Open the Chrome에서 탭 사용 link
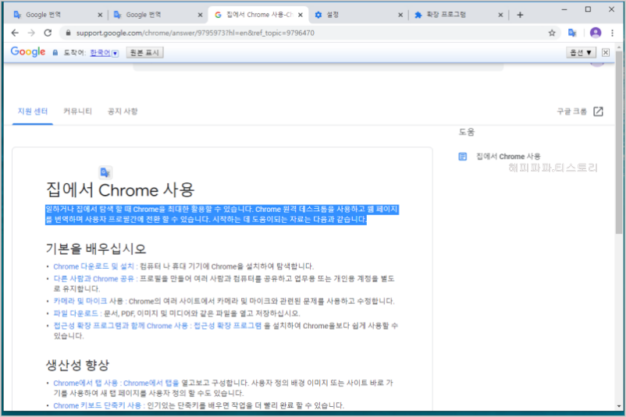 [x=85, y=383]
